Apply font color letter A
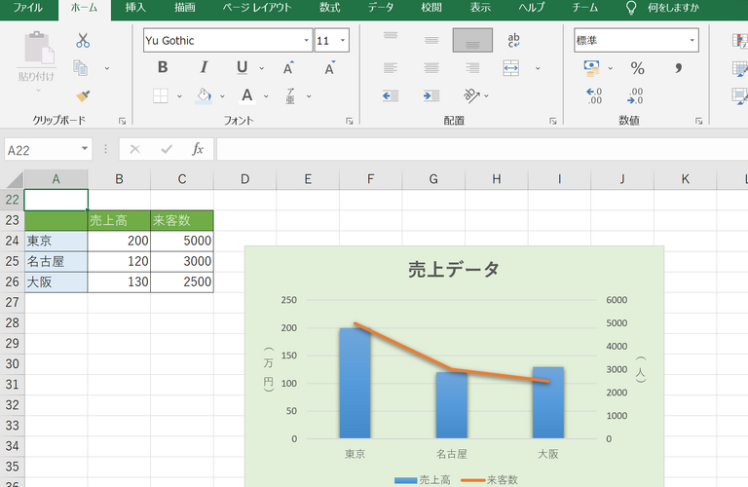 [247, 95]
